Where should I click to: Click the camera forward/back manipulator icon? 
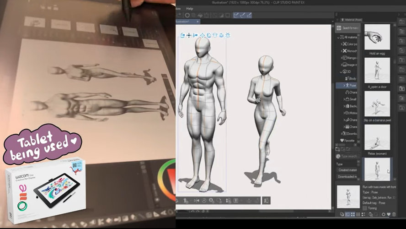[195, 35]
